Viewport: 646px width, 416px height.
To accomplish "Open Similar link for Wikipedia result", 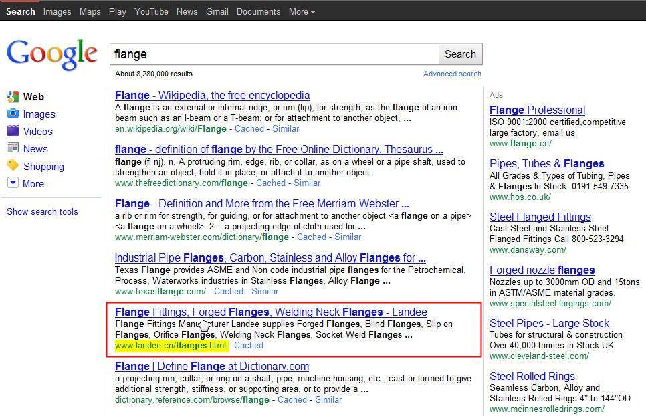I will pyautogui.click(x=286, y=128).
